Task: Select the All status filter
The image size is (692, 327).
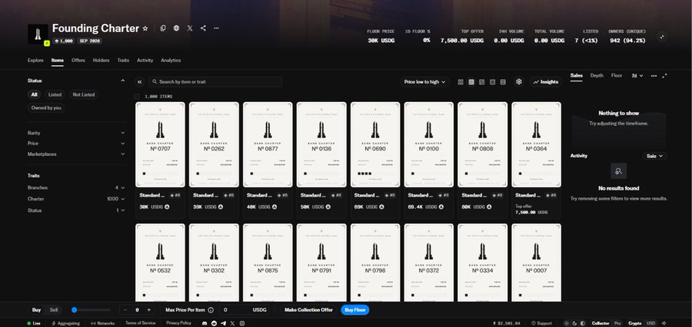Action: point(34,94)
